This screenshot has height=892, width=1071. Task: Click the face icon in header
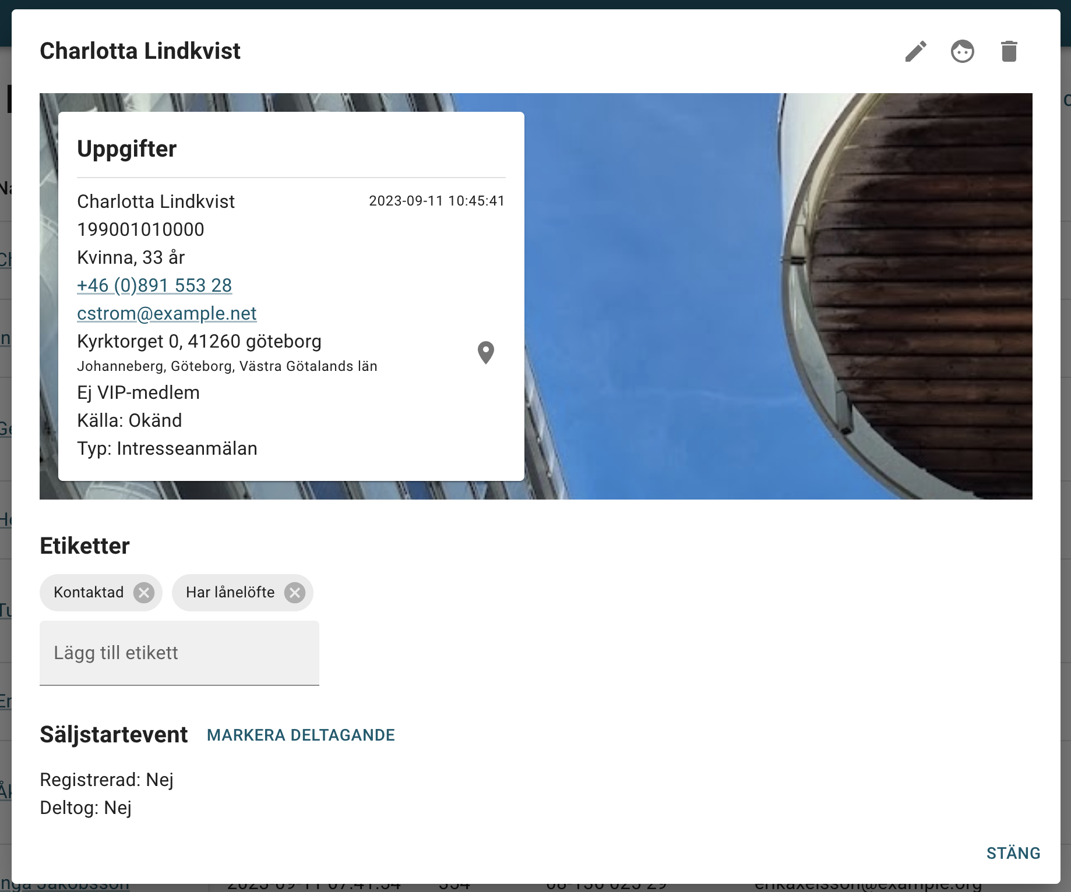(x=962, y=51)
